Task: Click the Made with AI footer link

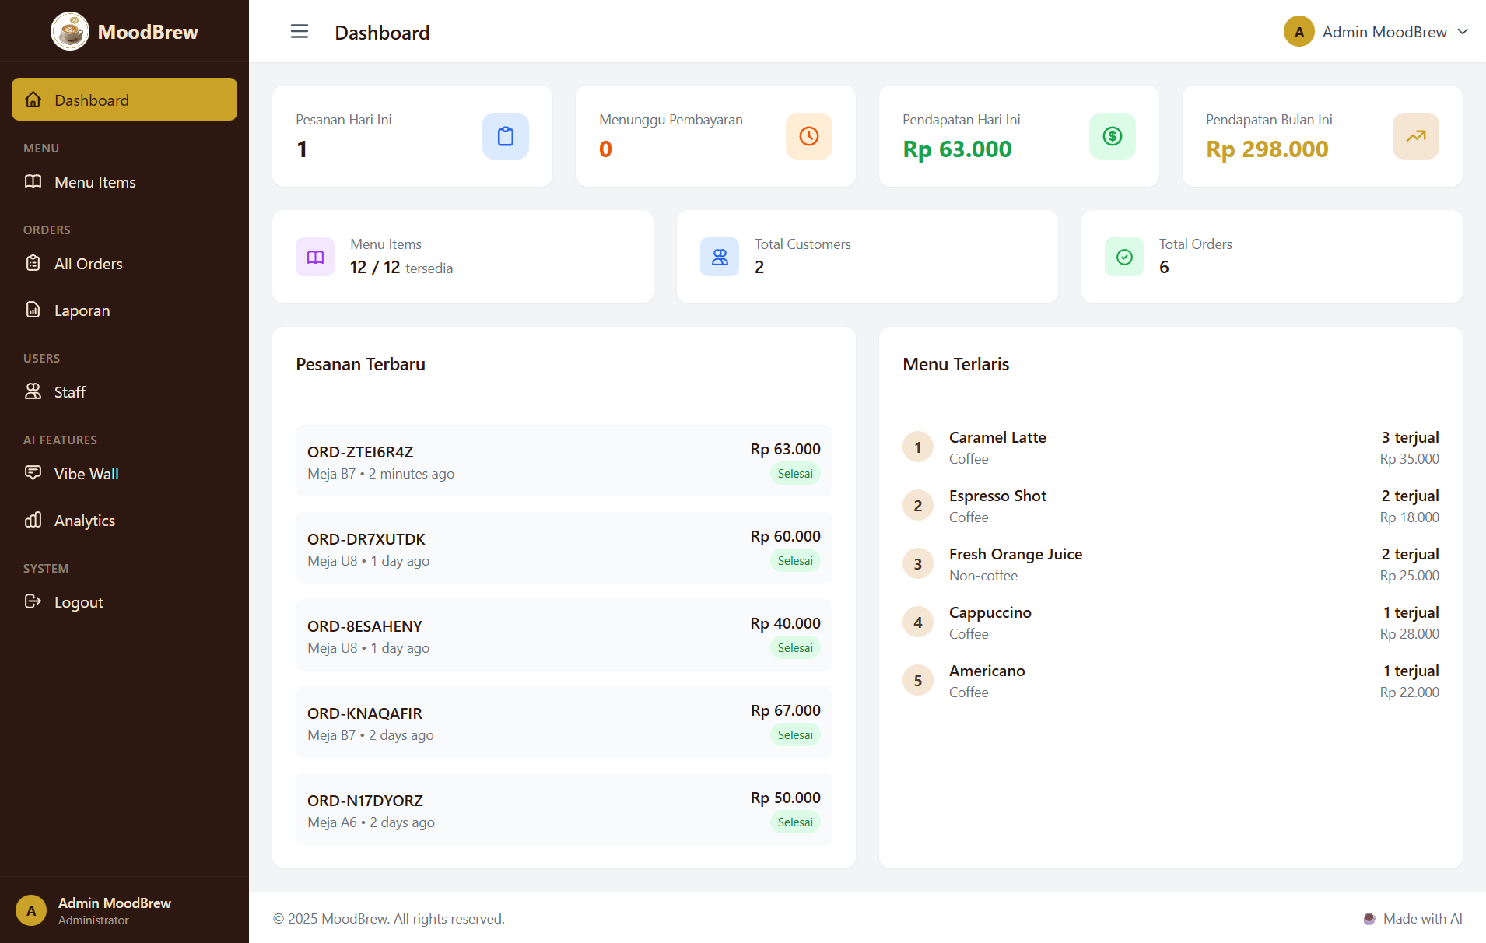Action: pos(1422,918)
